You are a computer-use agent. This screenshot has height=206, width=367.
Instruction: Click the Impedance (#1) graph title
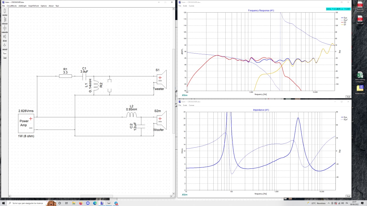pyautogui.click(x=261, y=110)
